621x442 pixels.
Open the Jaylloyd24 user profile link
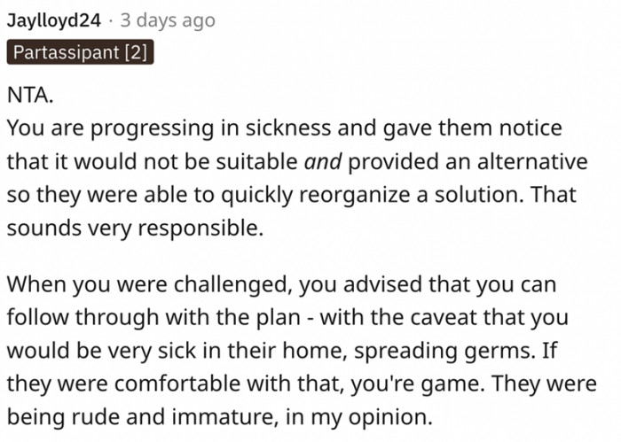point(53,20)
